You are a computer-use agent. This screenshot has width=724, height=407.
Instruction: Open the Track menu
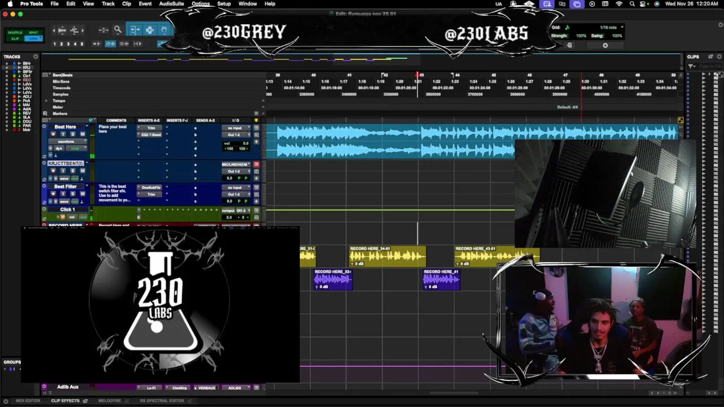[x=108, y=4]
